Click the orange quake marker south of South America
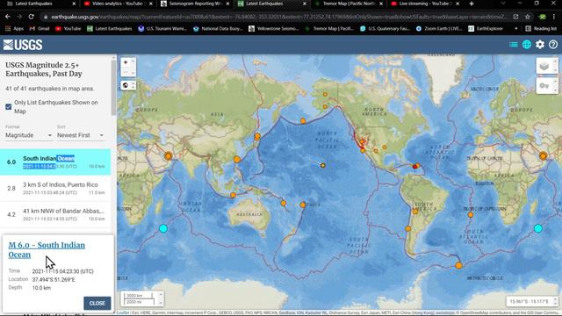562x316 pixels. (x=458, y=265)
